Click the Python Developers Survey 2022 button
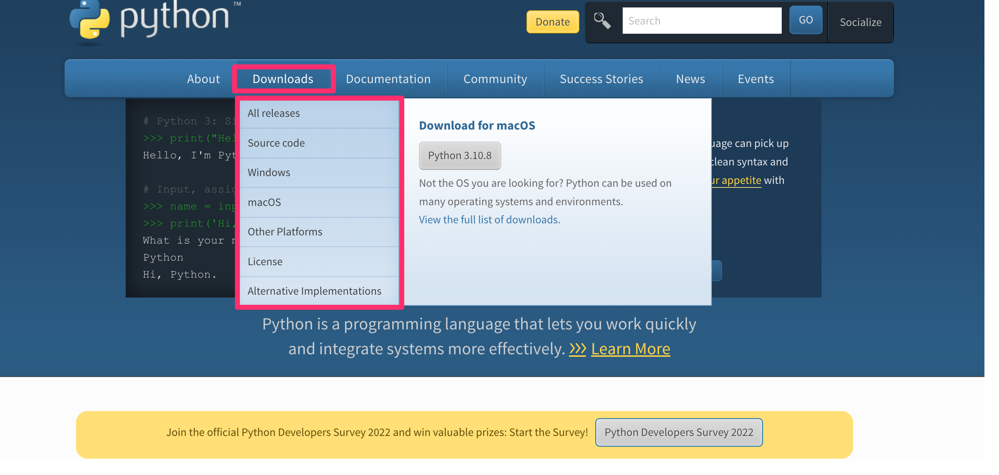The height and width of the screenshot is (475, 999). pyautogui.click(x=679, y=432)
